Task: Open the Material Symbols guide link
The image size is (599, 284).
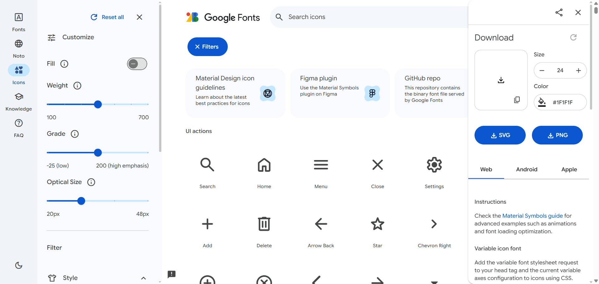Action: tap(533, 216)
